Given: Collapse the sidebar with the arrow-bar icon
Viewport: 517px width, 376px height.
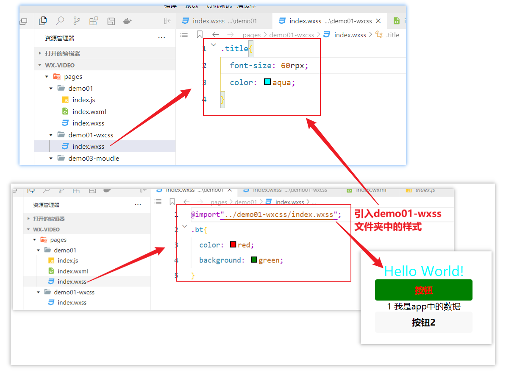Looking at the screenshot, I should tap(167, 21).
